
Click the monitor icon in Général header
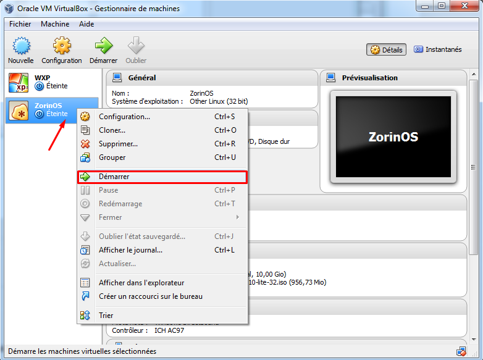pos(117,78)
